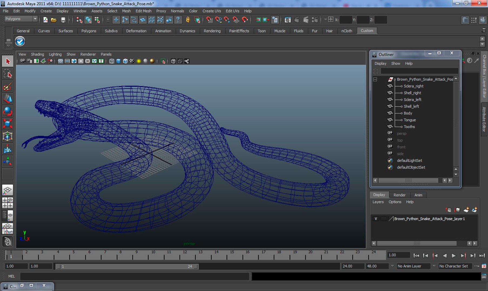Screen dimensions: 488x291
Task: Click the timeline range slider bar
Action: (127, 266)
